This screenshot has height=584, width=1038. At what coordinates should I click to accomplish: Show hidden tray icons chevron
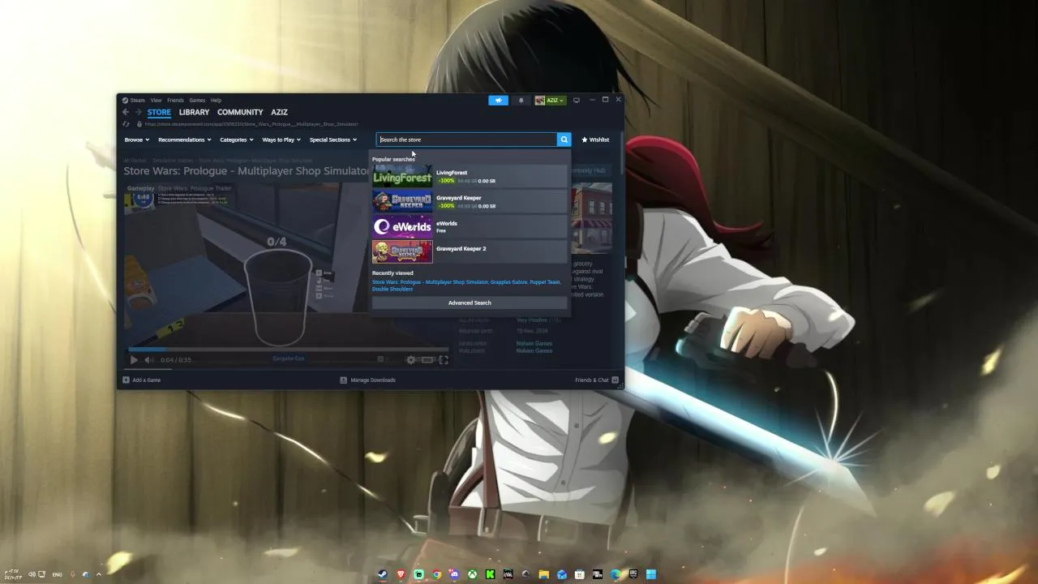pos(99,574)
